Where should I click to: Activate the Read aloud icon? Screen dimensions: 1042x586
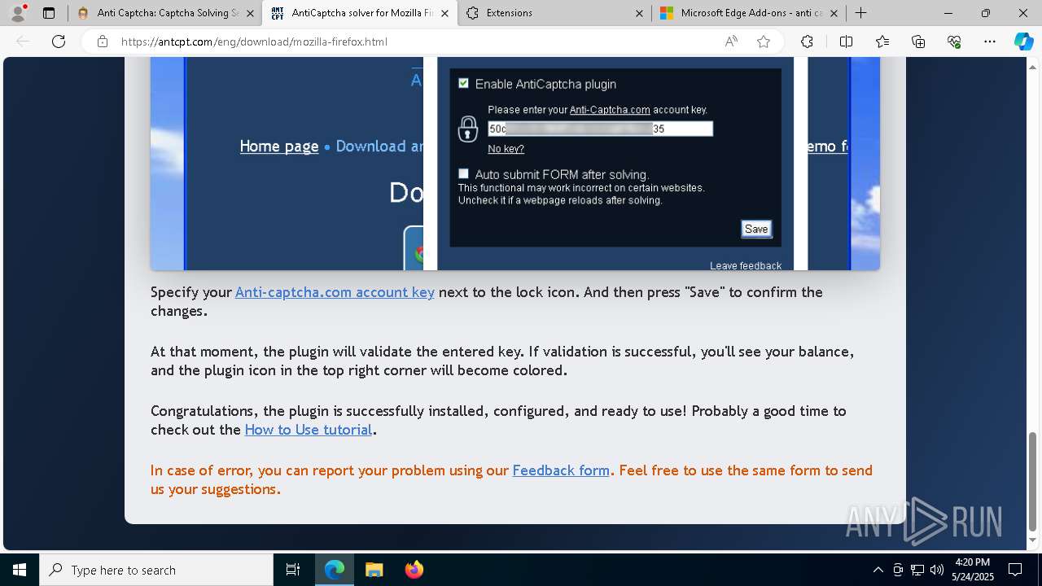731,42
